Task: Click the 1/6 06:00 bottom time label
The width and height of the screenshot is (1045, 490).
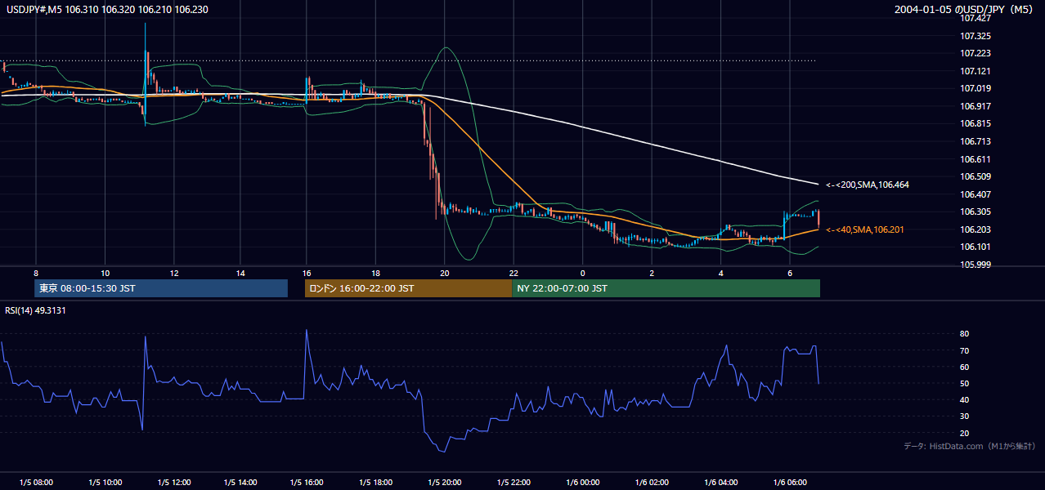Action: click(x=791, y=483)
